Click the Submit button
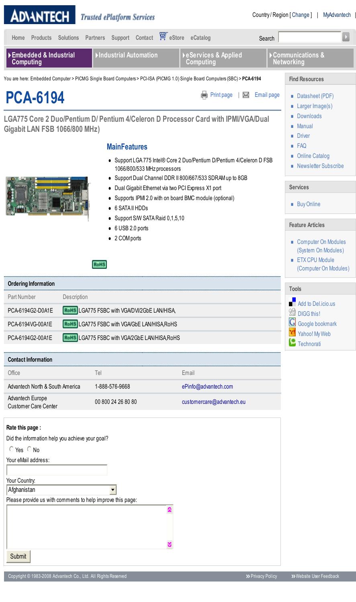The height and width of the screenshot is (602, 356). click(x=18, y=556)
